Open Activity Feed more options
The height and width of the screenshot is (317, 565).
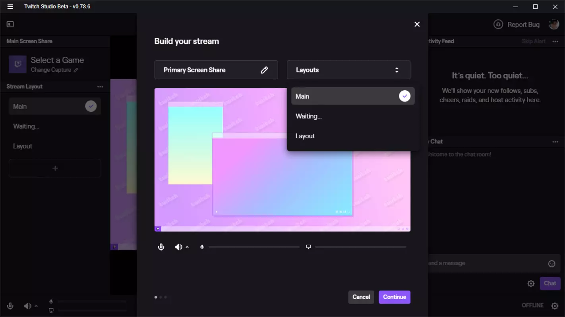555,41
